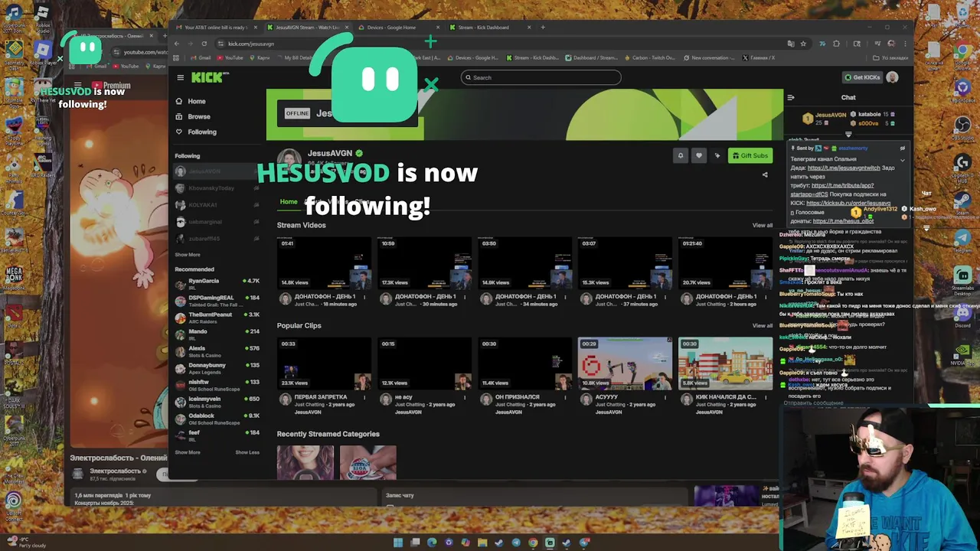This screenshot has height=551, width=980.
Task: Open DSPGamingREAL recommended channel
Action: 217,301
